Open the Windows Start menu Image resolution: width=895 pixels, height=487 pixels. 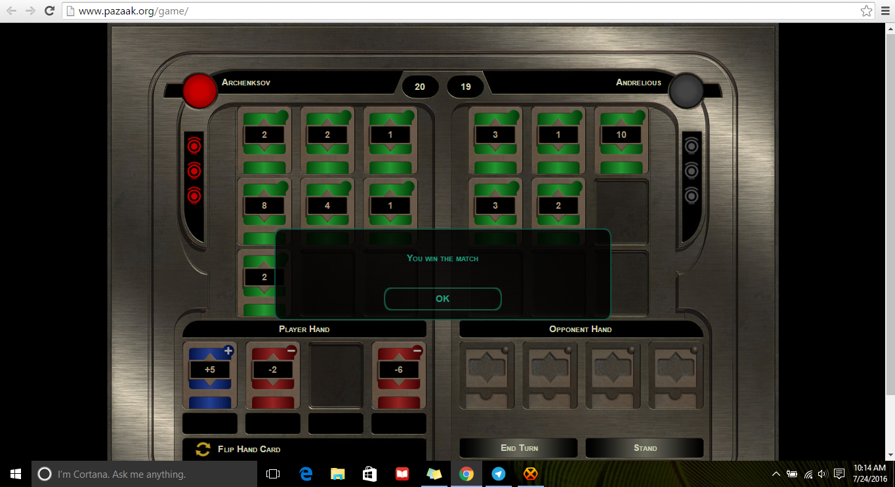pyautogui.click(x=16, y=474)
